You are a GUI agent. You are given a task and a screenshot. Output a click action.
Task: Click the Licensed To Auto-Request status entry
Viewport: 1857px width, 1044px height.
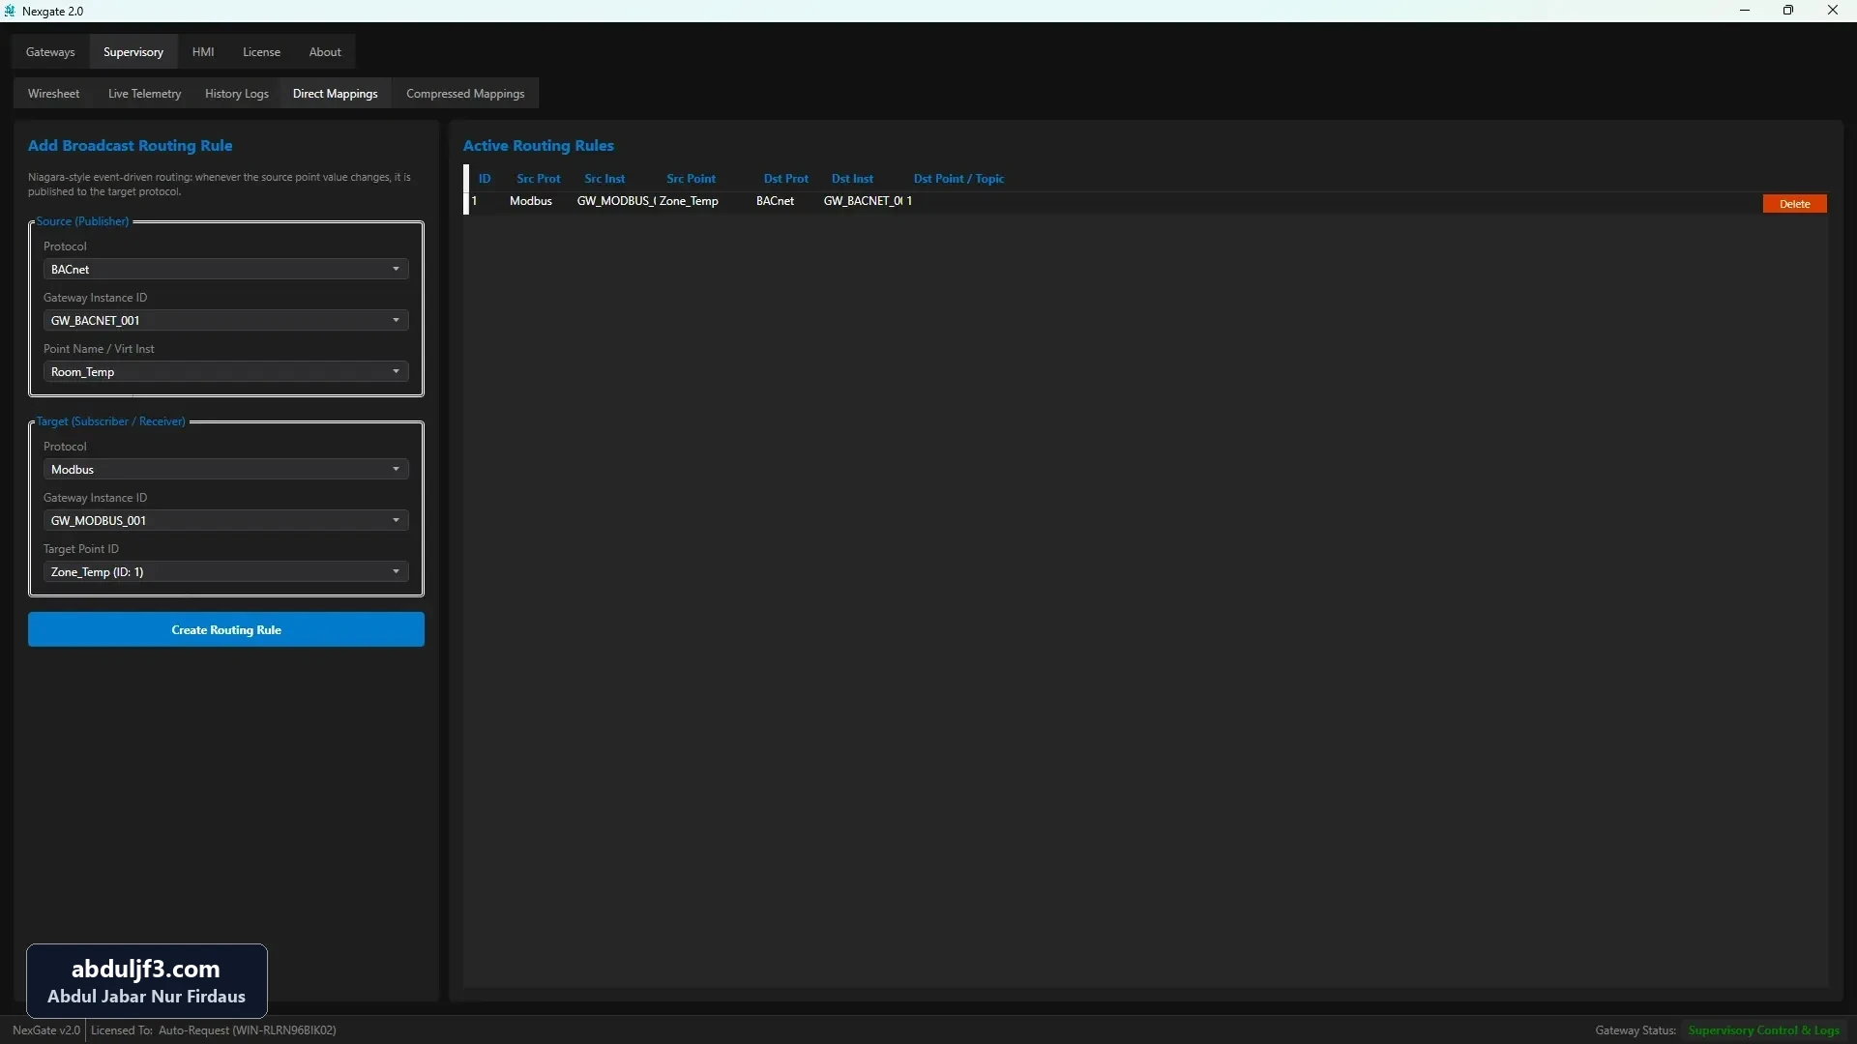(214, 1030)
